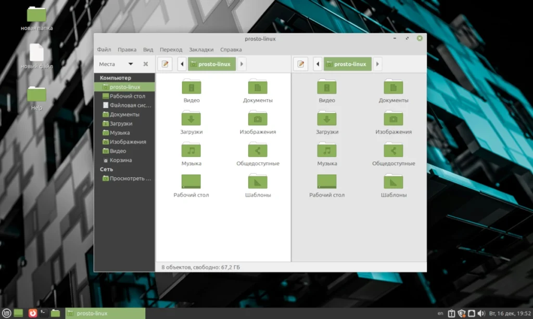The height and width of the screenshot is (319, 533).
Task: Select Документы folder in left pane
Action: (258, 91)
